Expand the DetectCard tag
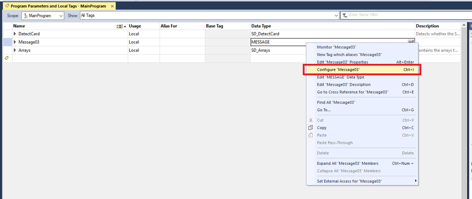 (x=15, y=34)
